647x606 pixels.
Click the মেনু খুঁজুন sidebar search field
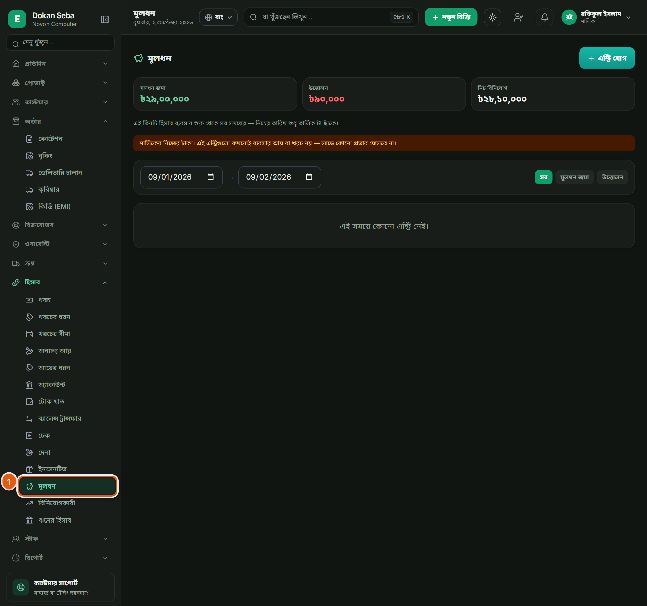coord(61,43)
